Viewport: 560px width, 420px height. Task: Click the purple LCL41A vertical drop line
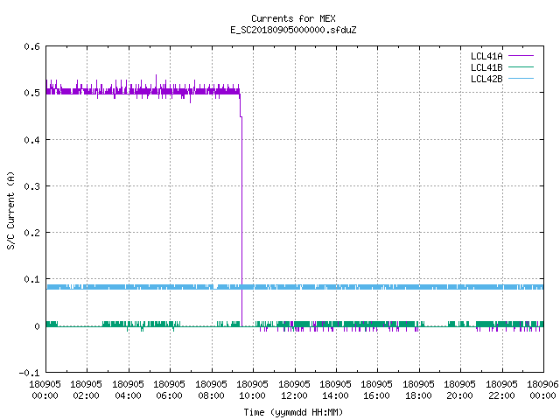(241, 221)
